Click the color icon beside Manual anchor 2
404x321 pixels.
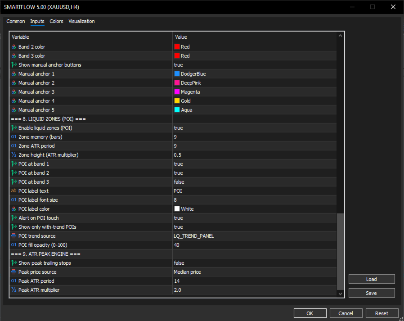13,83
